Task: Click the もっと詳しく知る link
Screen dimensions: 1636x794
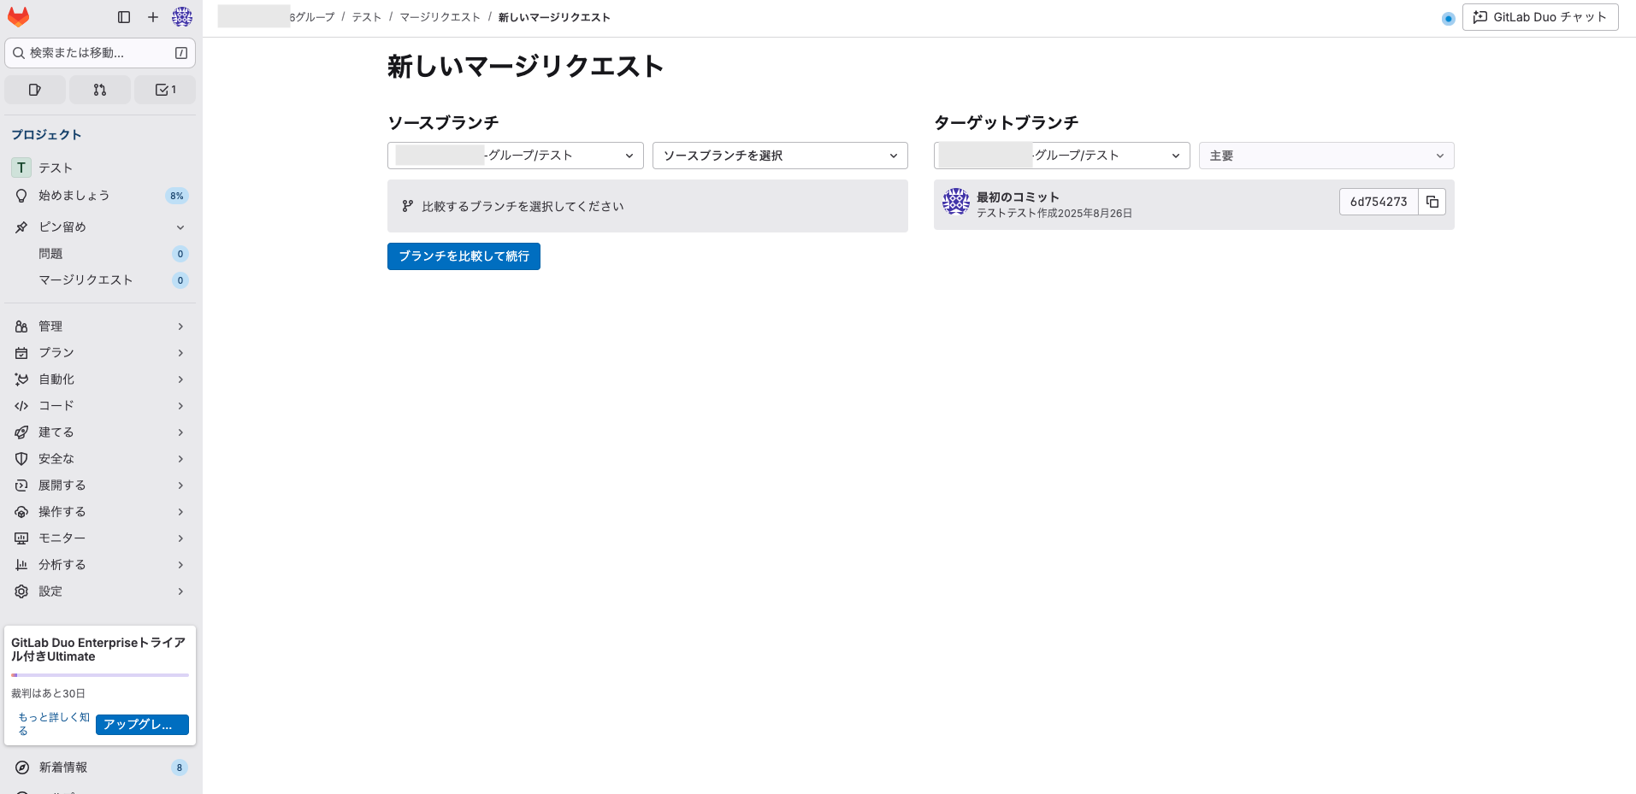Action: [54, 724]
